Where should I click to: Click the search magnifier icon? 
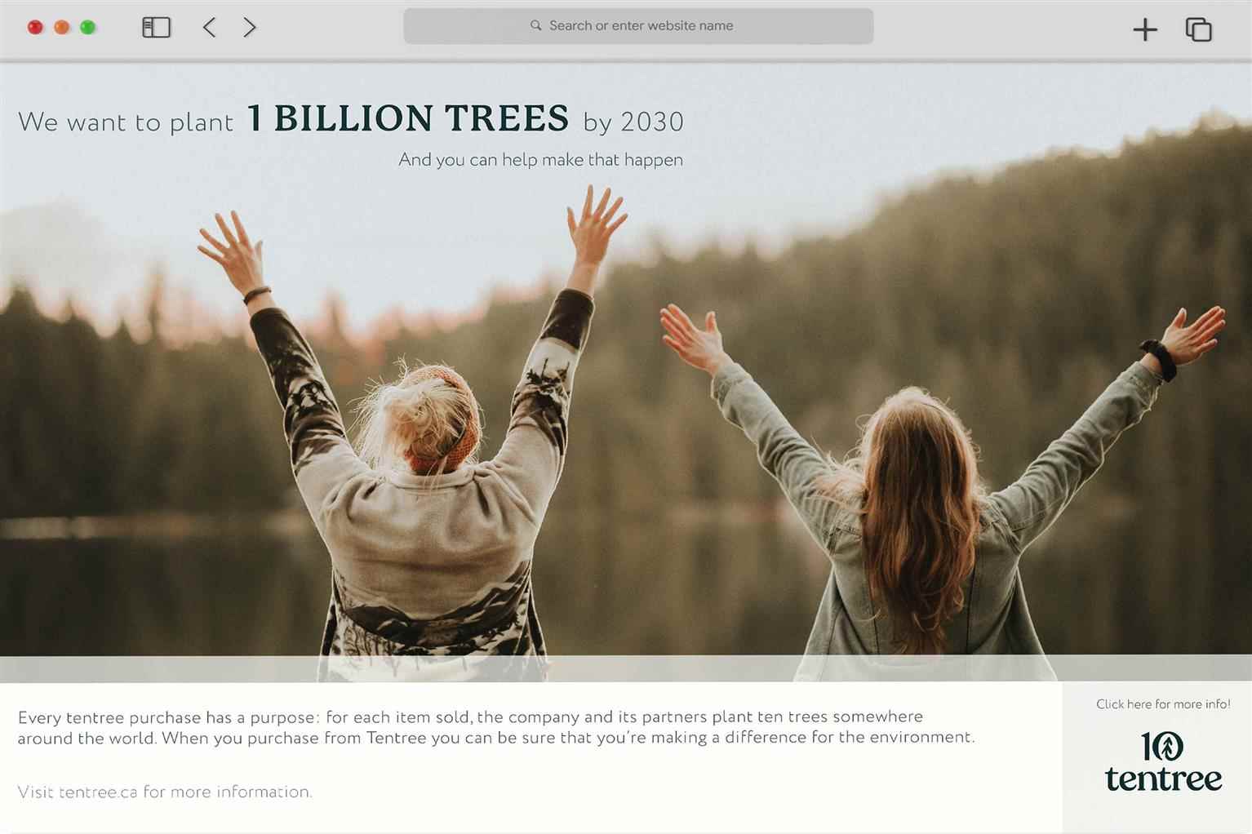[536, 26]
